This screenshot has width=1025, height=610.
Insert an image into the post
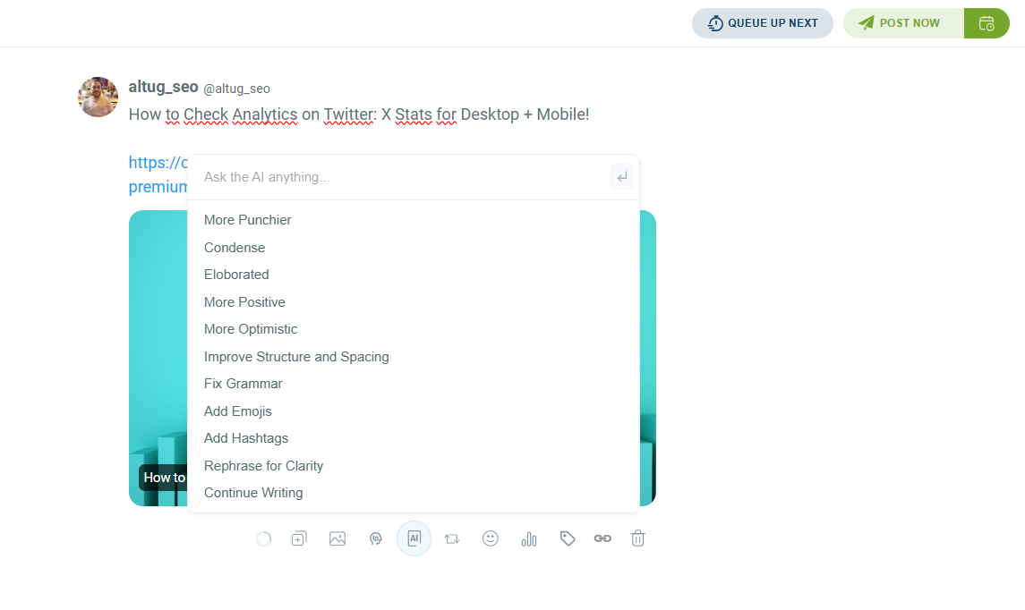pos(337,538)
